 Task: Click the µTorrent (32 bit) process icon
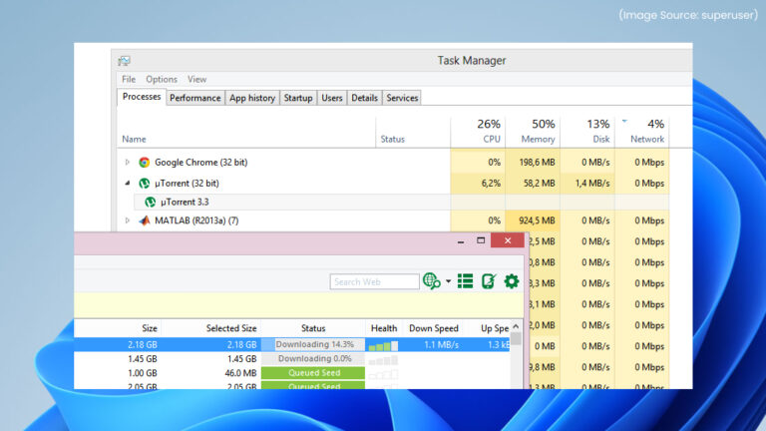click(144, 184)
